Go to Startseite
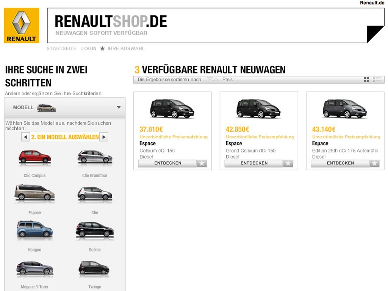The height and width of the screenshot is (291, 388). (61, 49)
